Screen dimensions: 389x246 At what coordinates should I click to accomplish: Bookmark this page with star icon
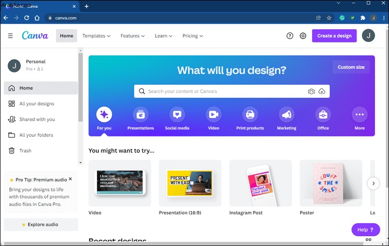[x=329, y=18]
